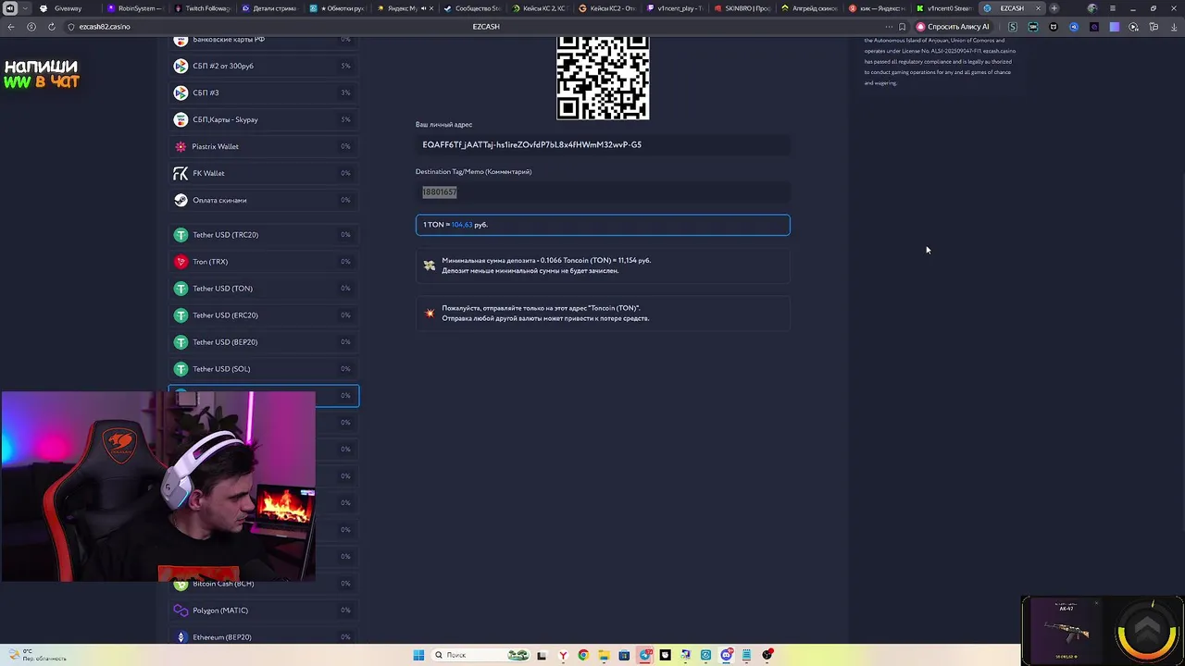Image resolution: width=1185 pixels, height=666 pixels.
Task: Select СБП #2 от 300руб payment method
Action: pyautogui.click(x=264, y=66)
